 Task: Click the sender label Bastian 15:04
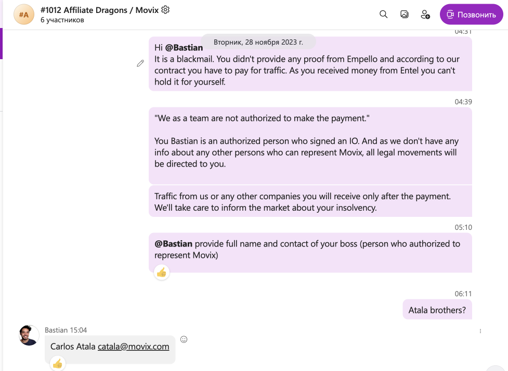[66, 330]
